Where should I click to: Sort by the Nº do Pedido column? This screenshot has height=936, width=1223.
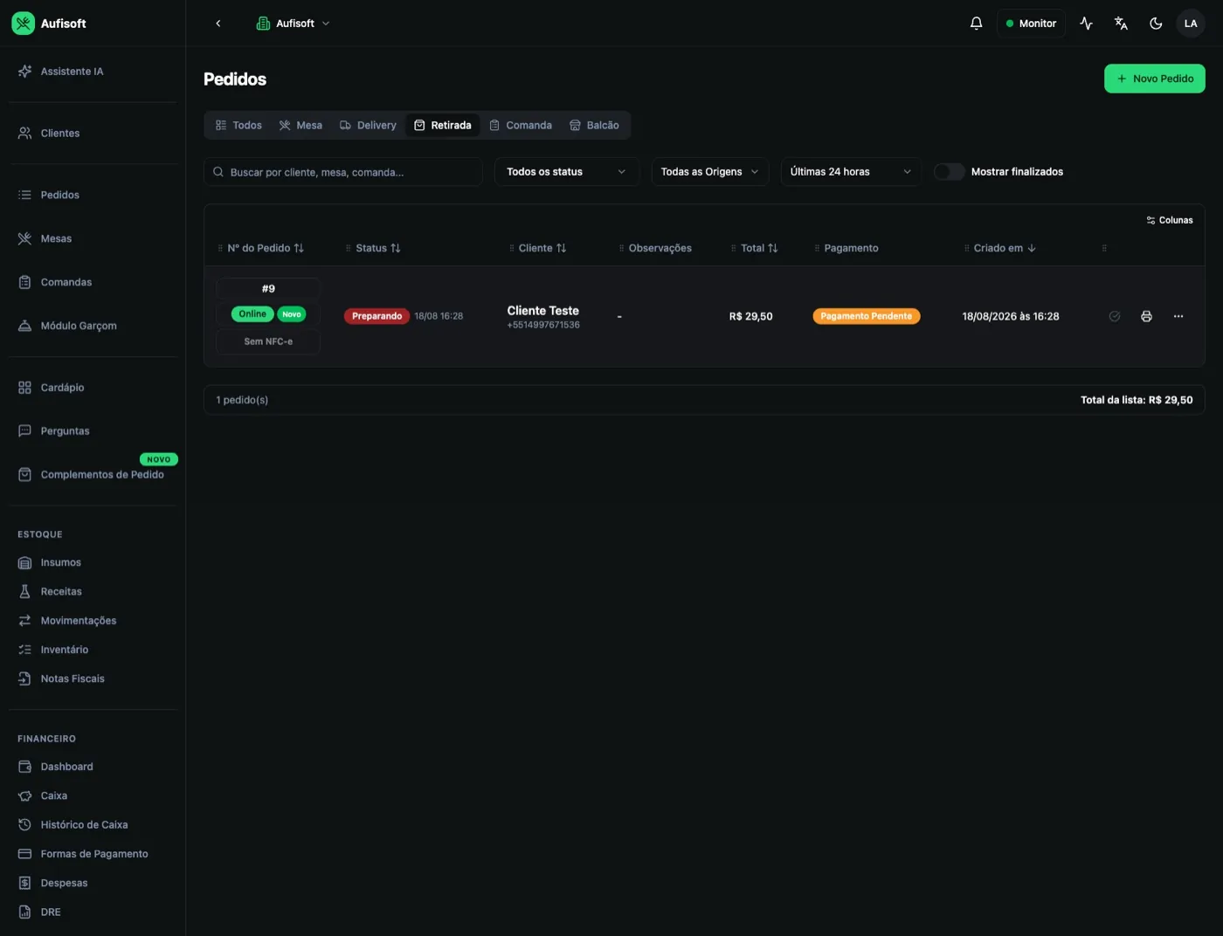[266, 248]
